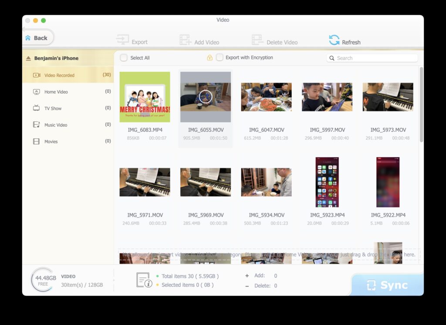Click the magnifier icon in Search
The height and width of the screenshot is (325, 446).
point(332,58)
